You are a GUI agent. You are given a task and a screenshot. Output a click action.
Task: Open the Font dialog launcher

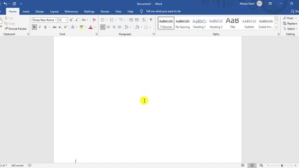(97, 34)
